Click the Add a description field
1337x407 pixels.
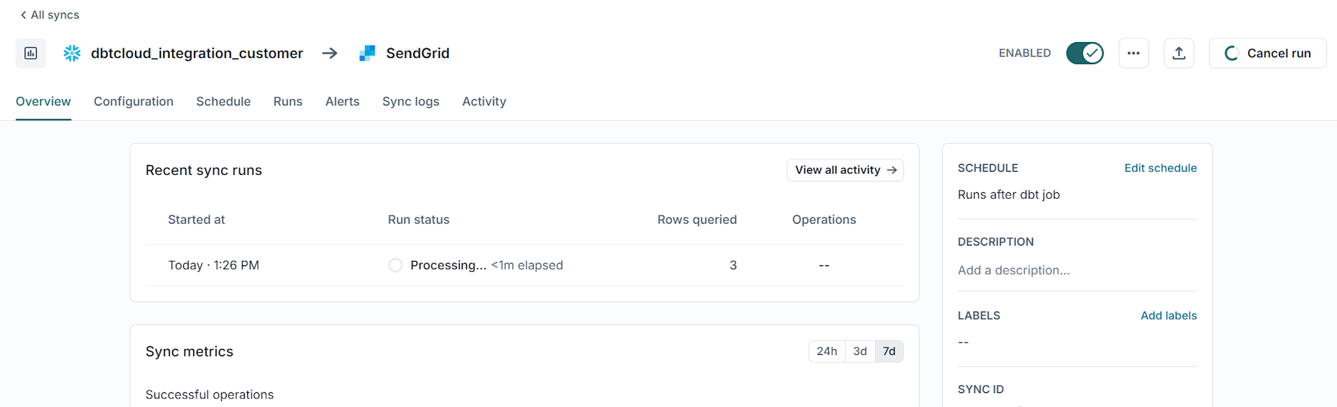pos(1077,270)
